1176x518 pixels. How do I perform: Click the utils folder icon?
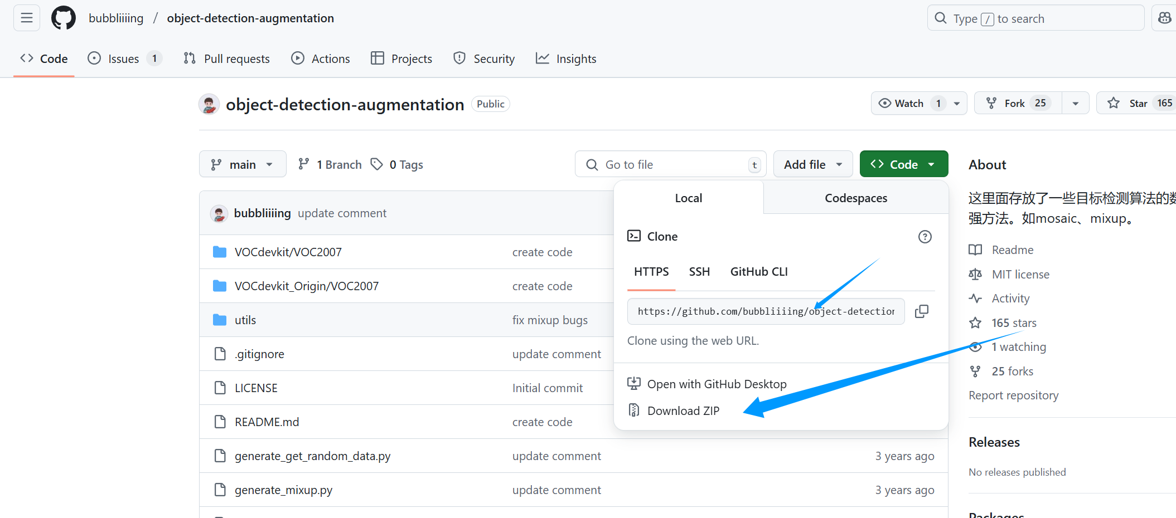[220, 320]
